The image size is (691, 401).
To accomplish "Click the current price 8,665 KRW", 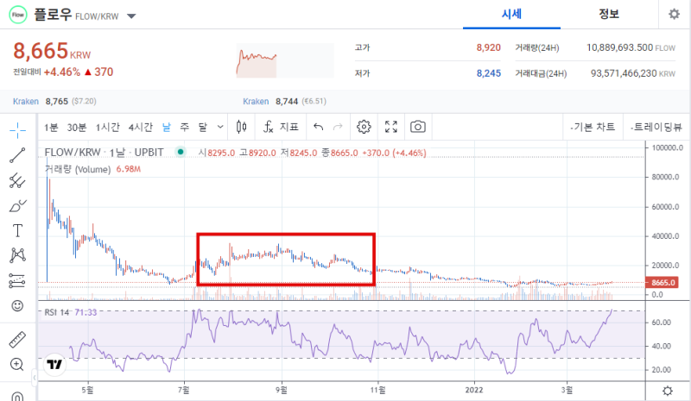I will click(x=52, y=51).
